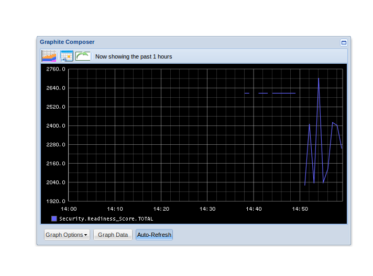Click the Security.Readiness_Score.TOTAL legend label
373x276 pixels.
pyautogui.click(x=106, y=218)
